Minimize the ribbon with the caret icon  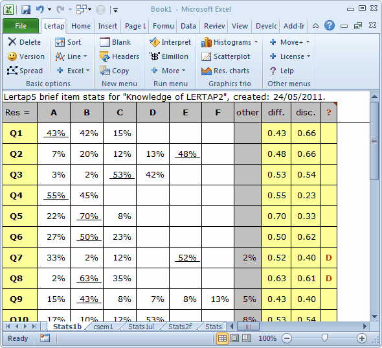tap(315, 26)
